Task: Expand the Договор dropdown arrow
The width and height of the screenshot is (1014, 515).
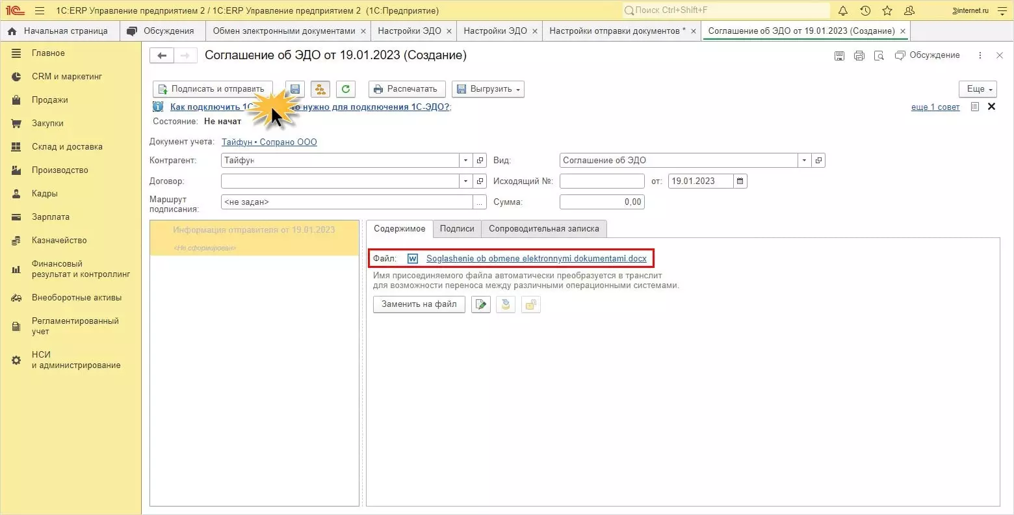Action: click(465, 181)
